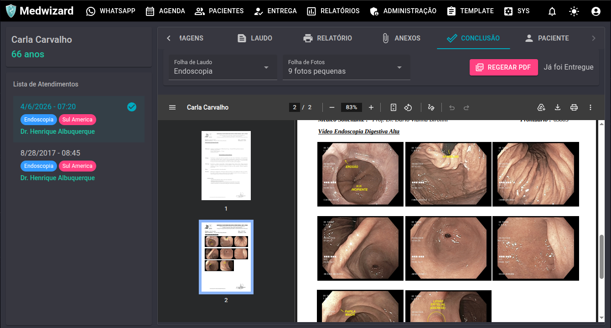Image resolution: width=611 pixels, height=328 pixels.
Task: Open the Template menu
Action: (470, 11)
